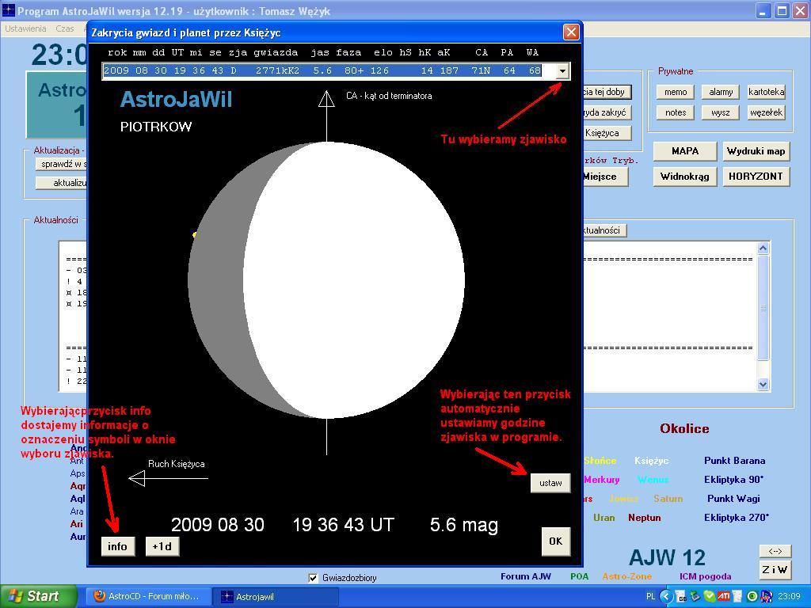Click the alarmy button
Viewport: 811px width, 608px height.
(x=721, y=92)
